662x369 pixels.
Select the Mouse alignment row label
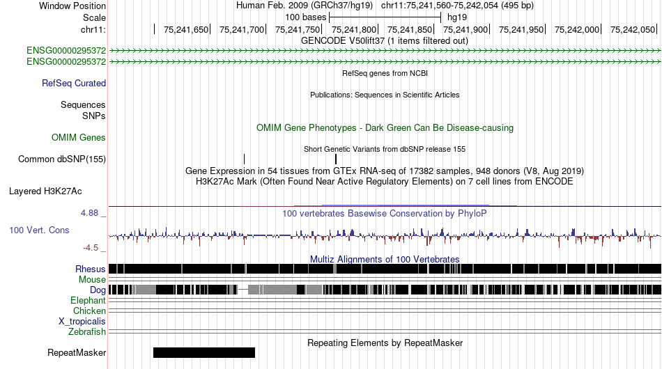[92, 280]
